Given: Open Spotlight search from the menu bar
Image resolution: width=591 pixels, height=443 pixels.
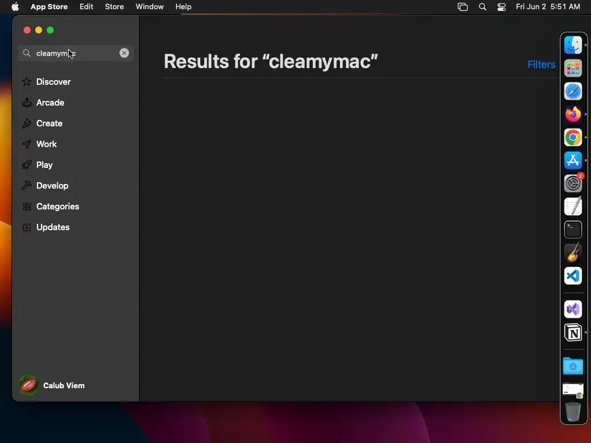Looking at the screenshot, I should [482, 7].
